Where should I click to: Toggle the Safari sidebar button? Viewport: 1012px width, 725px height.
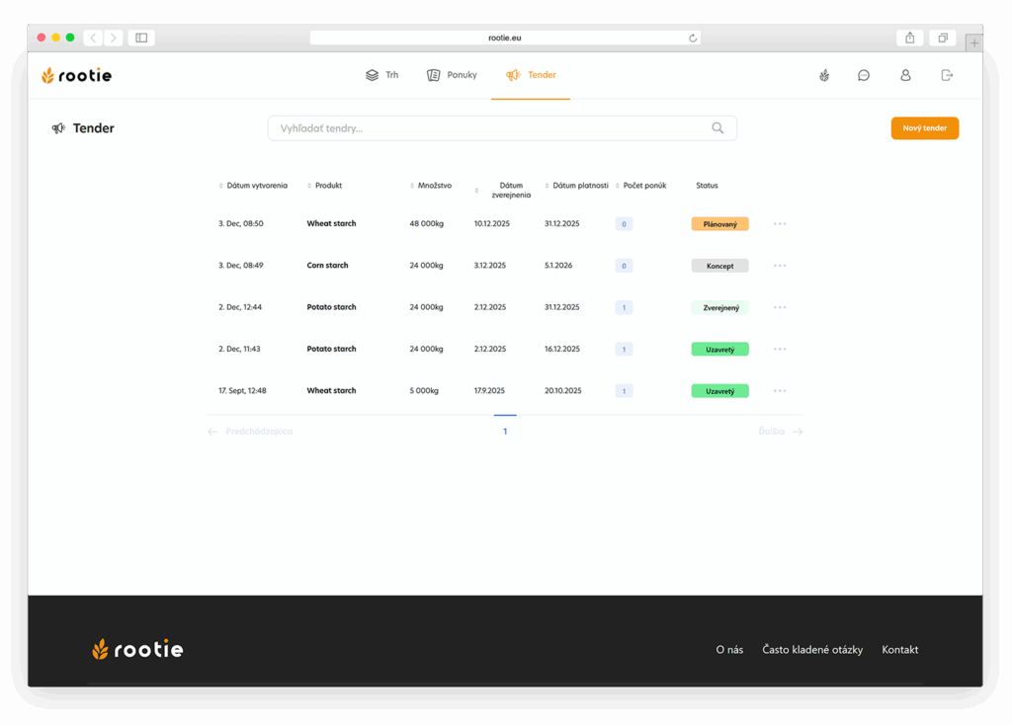(141, 38)
